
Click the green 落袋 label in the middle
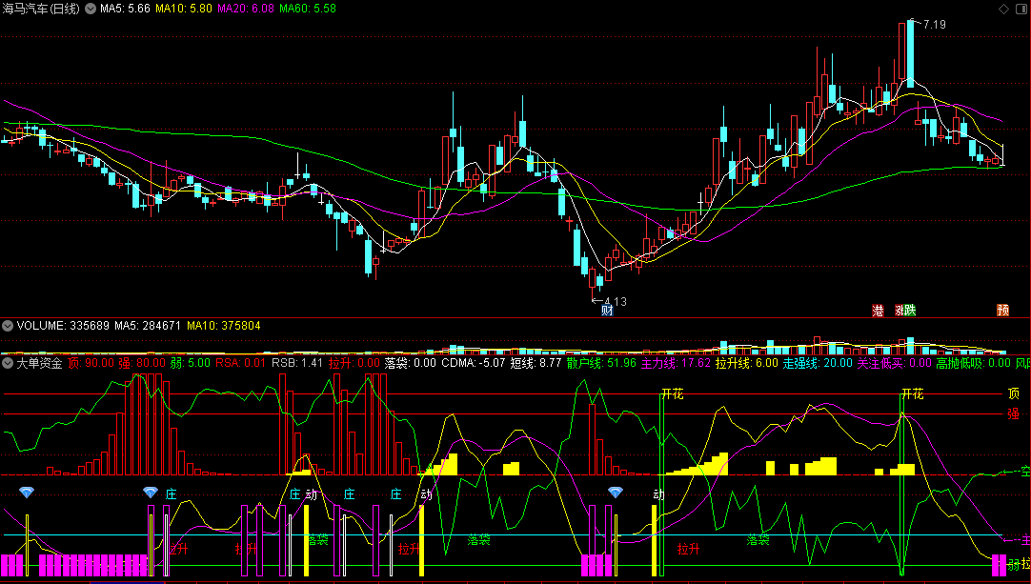tap(478, 540)
